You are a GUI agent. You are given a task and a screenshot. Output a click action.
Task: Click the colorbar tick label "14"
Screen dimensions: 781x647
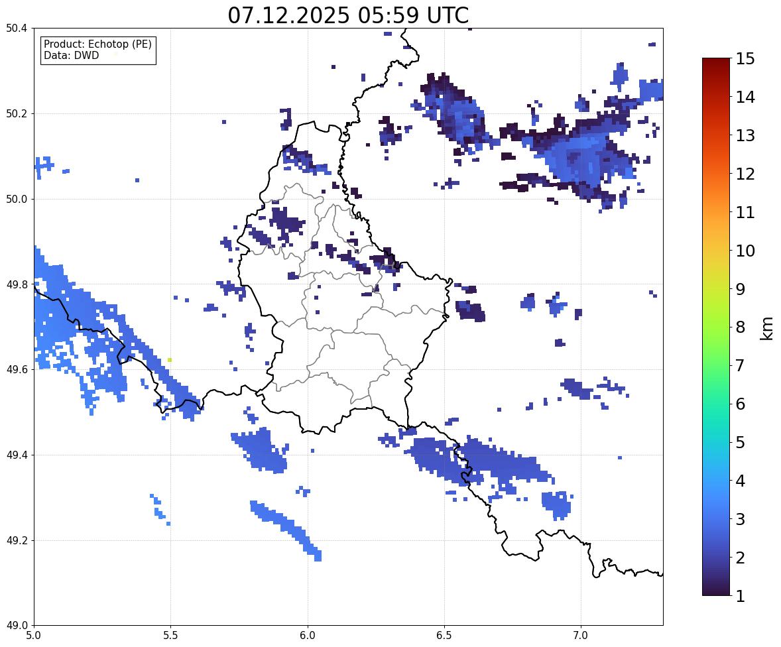[x=745, y=97]
